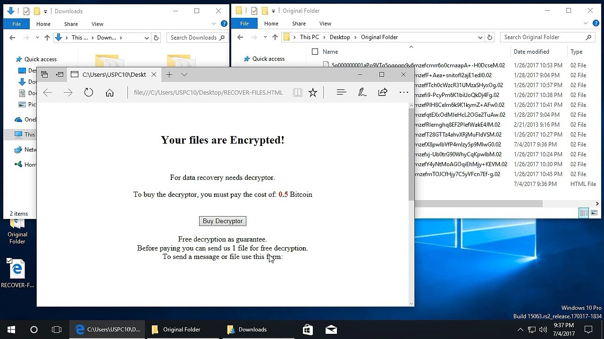Screen dimensions: 604x339
Task: Set these tabs aside icon
Action: (59, 74)
